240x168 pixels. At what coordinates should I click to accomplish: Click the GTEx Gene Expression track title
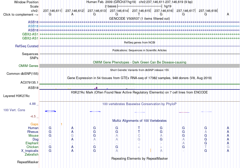point(139,78)
